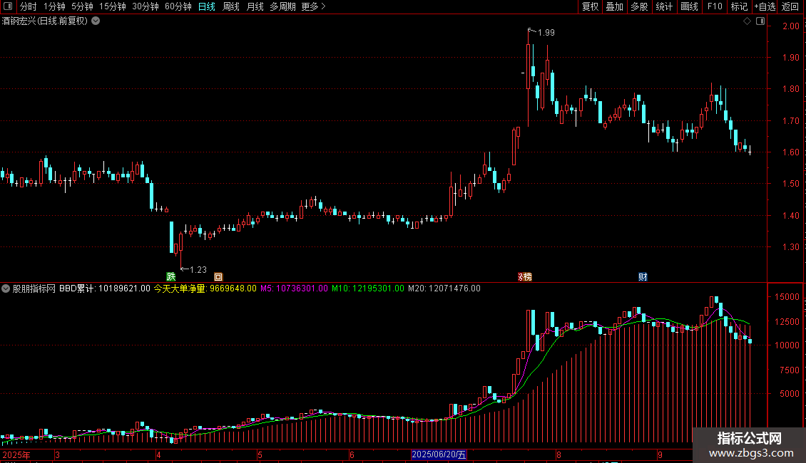This screenshot has height=463, width=806.
Task: Click the 酒钢宏兴(日线.前复权) title text
Action: pos(45,21)
